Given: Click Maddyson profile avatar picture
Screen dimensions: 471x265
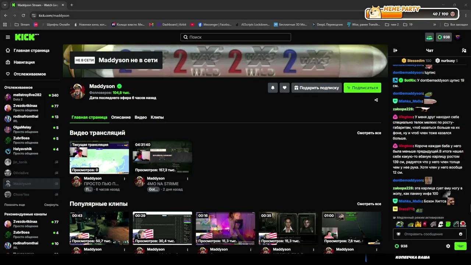Looking at the screenshot, I should point(78,91).
